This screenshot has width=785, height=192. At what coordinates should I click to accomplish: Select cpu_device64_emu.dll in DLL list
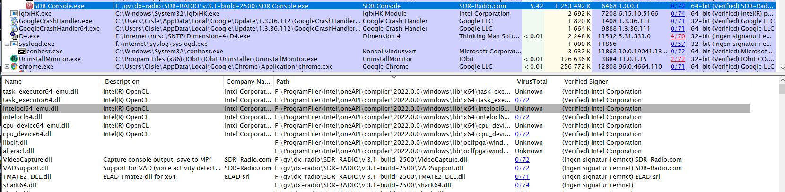[36, 126]
